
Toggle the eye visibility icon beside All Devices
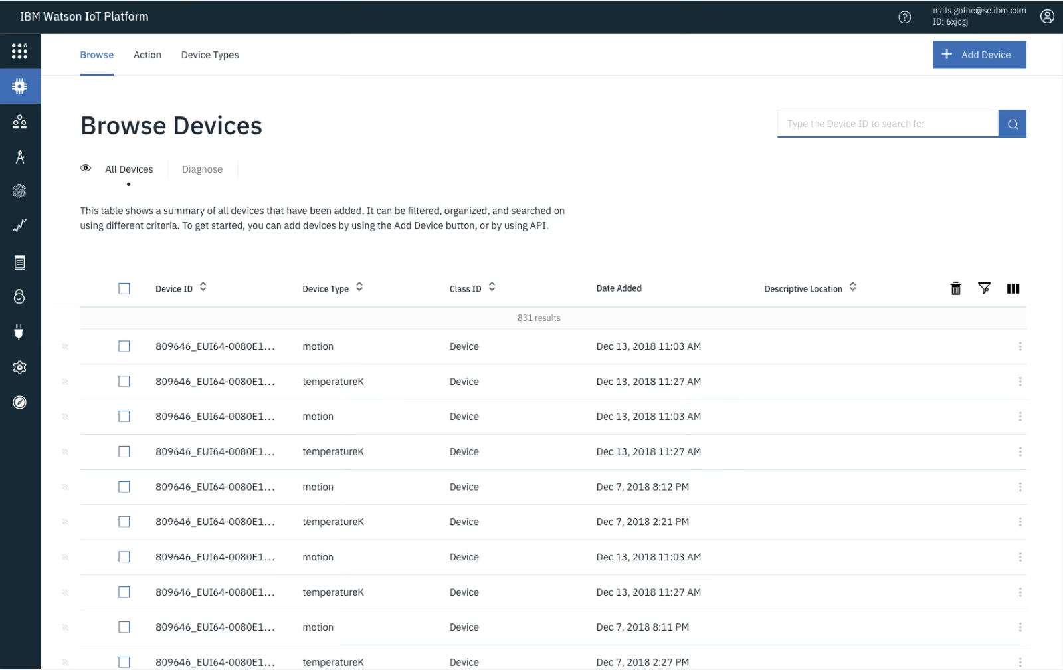coord(86,168)
